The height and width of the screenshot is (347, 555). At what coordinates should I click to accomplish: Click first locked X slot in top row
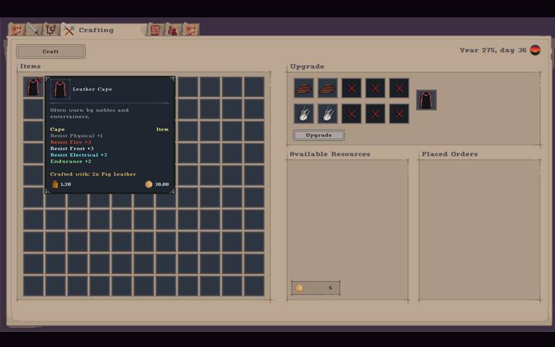pyautogui.click(x=351, y=88)
